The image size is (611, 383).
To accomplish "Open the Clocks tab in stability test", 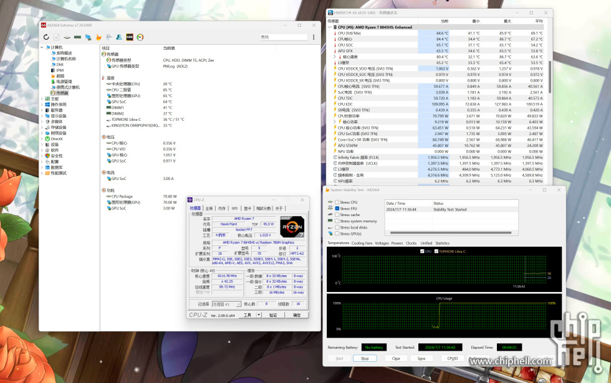I will point(411,244).
